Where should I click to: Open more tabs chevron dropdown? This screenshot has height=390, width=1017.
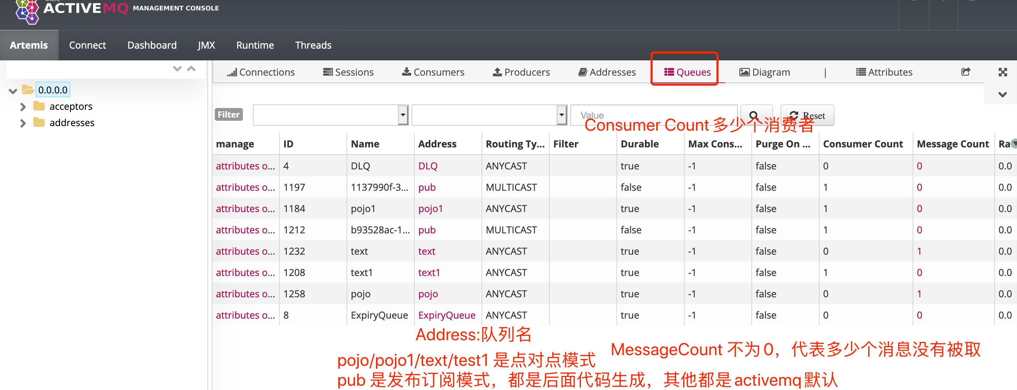point(1002,95)
